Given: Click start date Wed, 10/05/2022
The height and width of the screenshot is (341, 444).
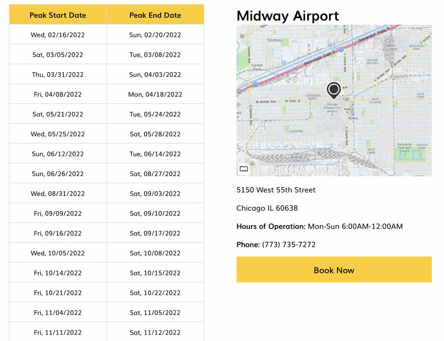Looking at the screenshot, I should tap(58, 253).
